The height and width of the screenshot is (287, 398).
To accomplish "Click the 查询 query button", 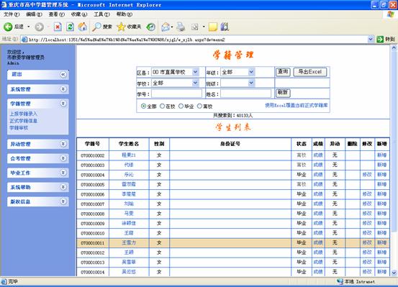I will tap(283, 72).
